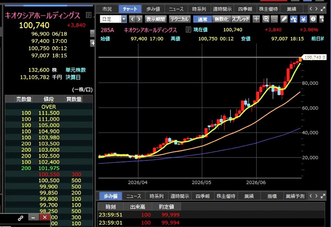Open テクニカル technical indicators settings

180,19
